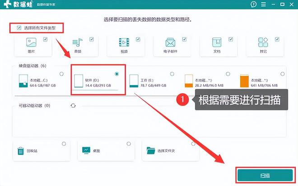The width and height of the screenshot is (298, 186).
Task: Refresh the removable drives list
Action: [x=73, y=105]
